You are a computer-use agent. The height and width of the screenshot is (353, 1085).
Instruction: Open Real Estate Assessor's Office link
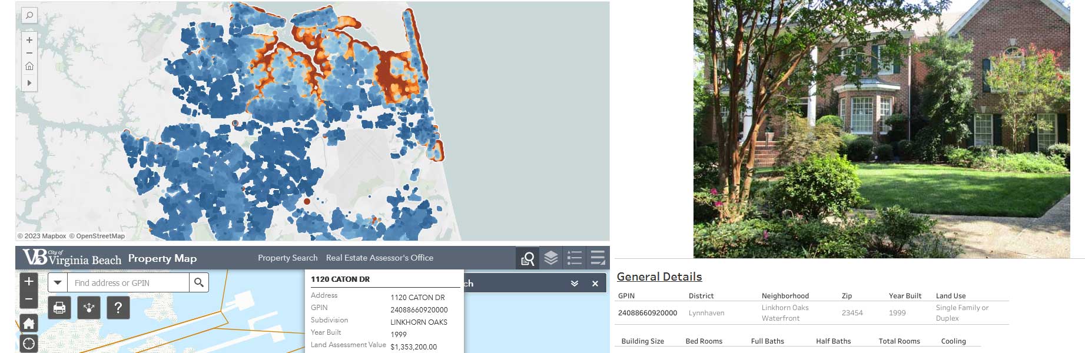[x=379, y=258]
